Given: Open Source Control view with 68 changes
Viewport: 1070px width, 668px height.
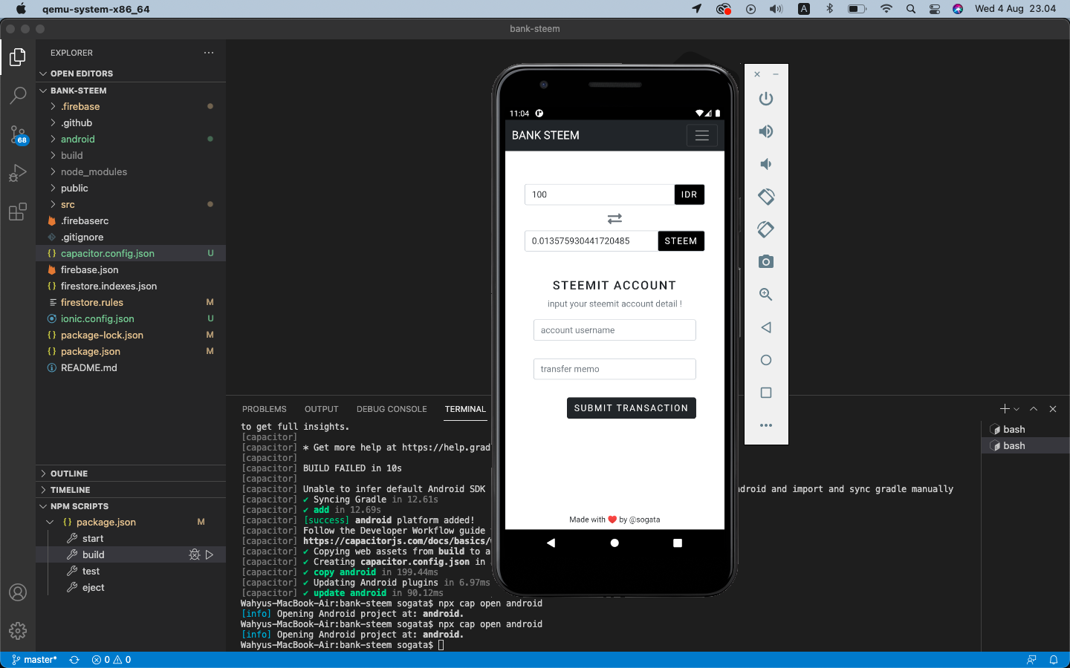Looking at the screenshot, I should 18,134.
